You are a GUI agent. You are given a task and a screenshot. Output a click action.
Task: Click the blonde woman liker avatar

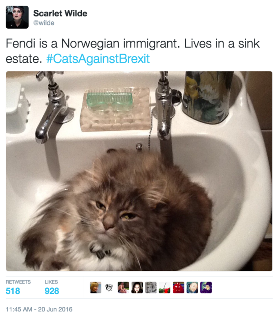pyautogui.click(x=96, y=287)
